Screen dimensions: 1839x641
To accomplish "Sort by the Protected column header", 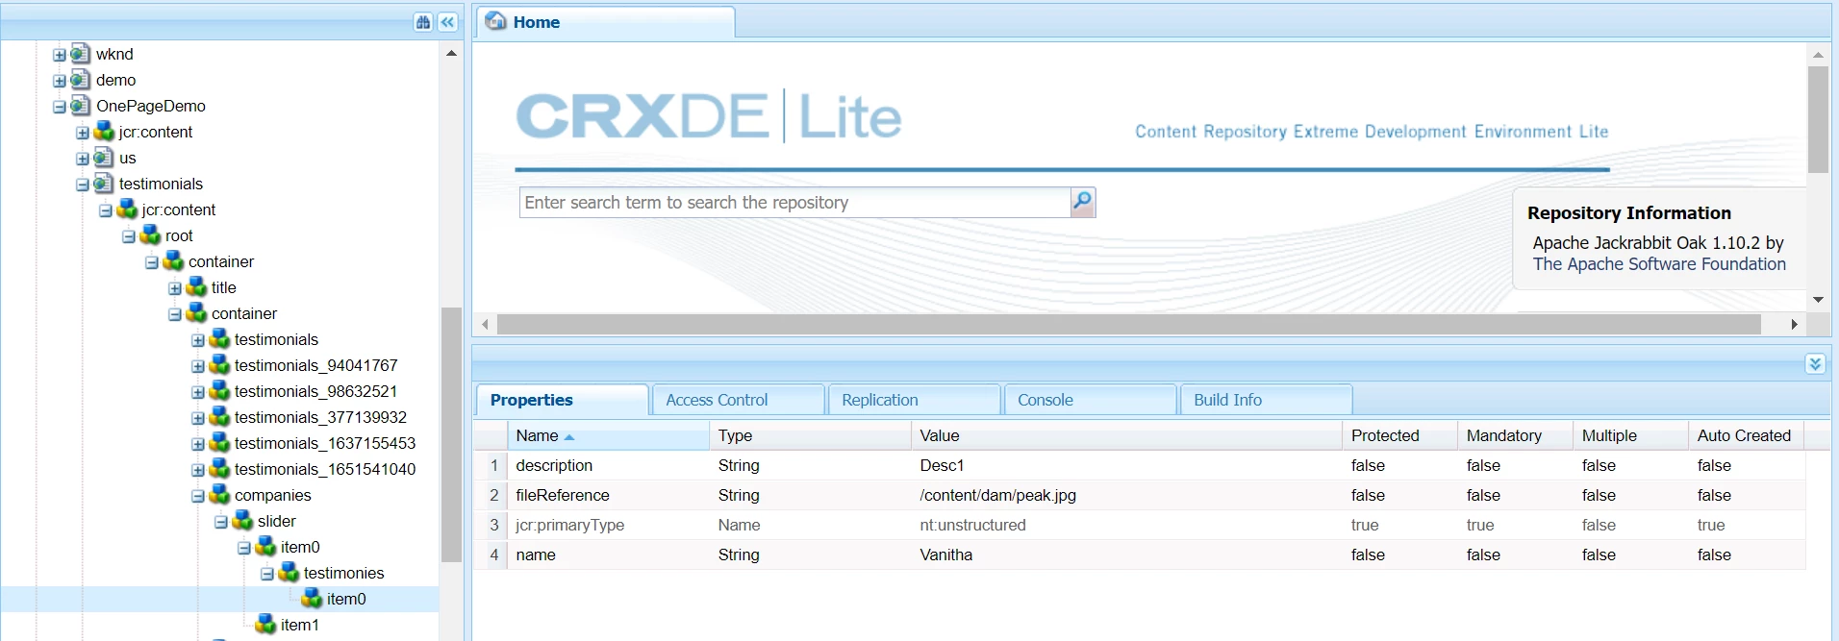I will point(1399,435).
